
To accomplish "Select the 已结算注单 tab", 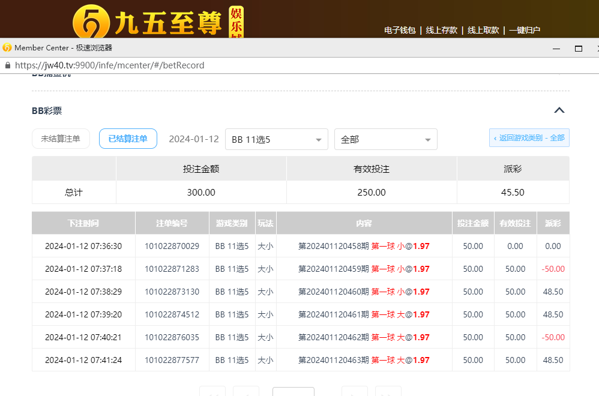I will point(128,139).
